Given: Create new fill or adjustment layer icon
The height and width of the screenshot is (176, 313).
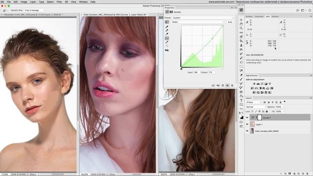Looking at the screenshot, I should (x=294, y=174).
